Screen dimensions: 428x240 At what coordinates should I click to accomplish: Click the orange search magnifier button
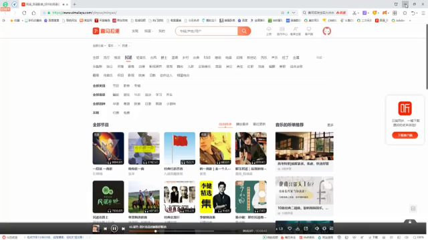click(244, 31)
